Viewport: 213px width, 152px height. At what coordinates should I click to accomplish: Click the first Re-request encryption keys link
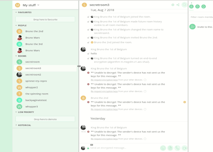tap(104, 80)
